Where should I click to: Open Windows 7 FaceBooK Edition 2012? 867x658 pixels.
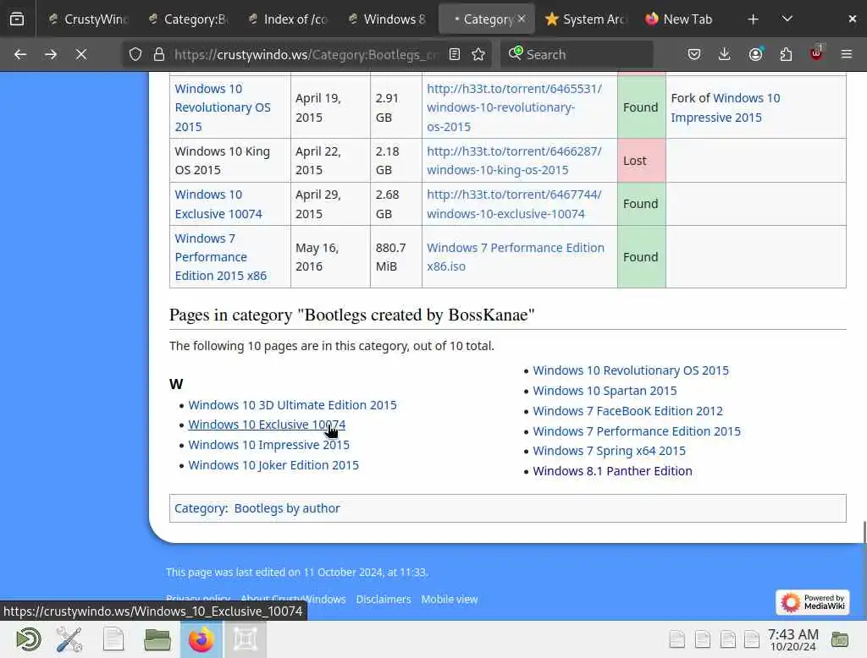click(627, 411)
